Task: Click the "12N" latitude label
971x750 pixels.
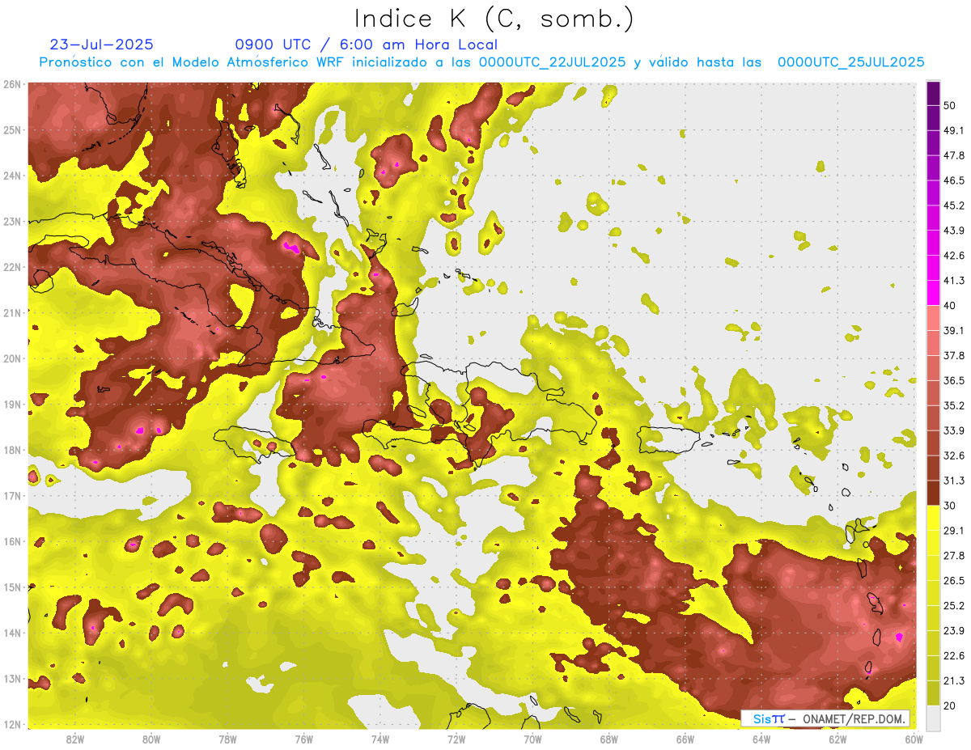Action: coord(11,724)
